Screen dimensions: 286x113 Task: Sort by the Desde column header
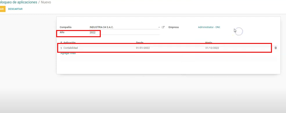[140, 42]
